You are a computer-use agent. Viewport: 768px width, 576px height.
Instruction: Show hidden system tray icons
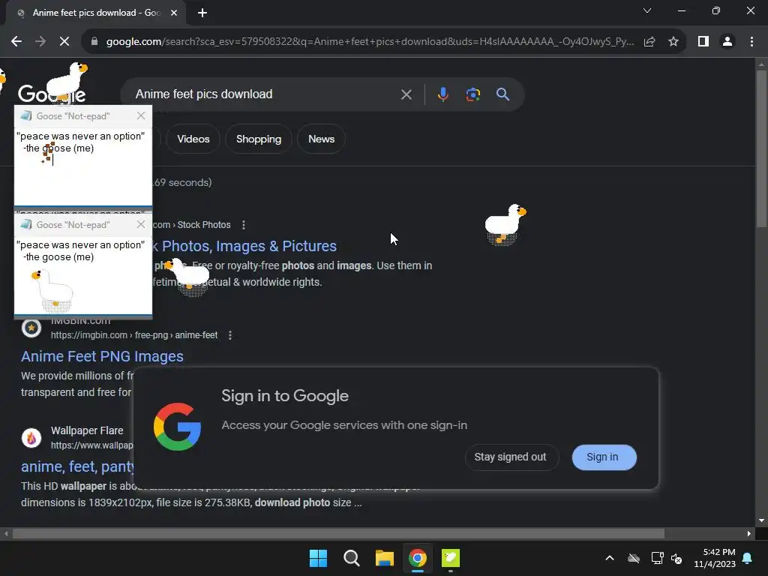(x=610, y=558)
